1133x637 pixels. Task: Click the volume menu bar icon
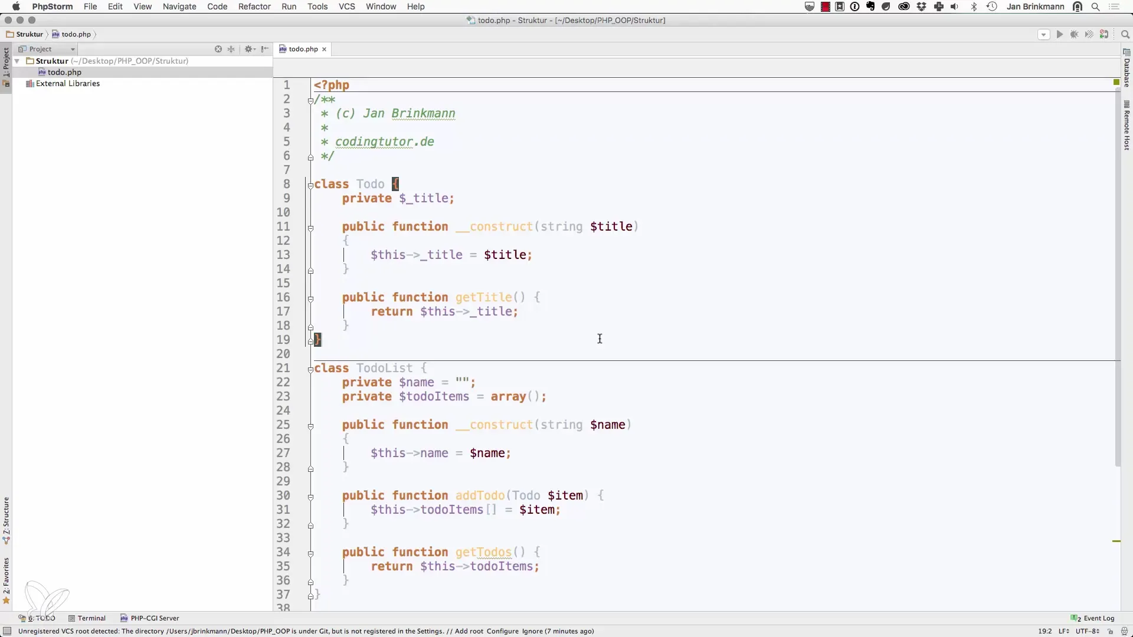(955, 6)
